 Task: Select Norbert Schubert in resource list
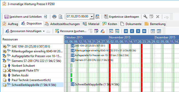coord(32,66)
